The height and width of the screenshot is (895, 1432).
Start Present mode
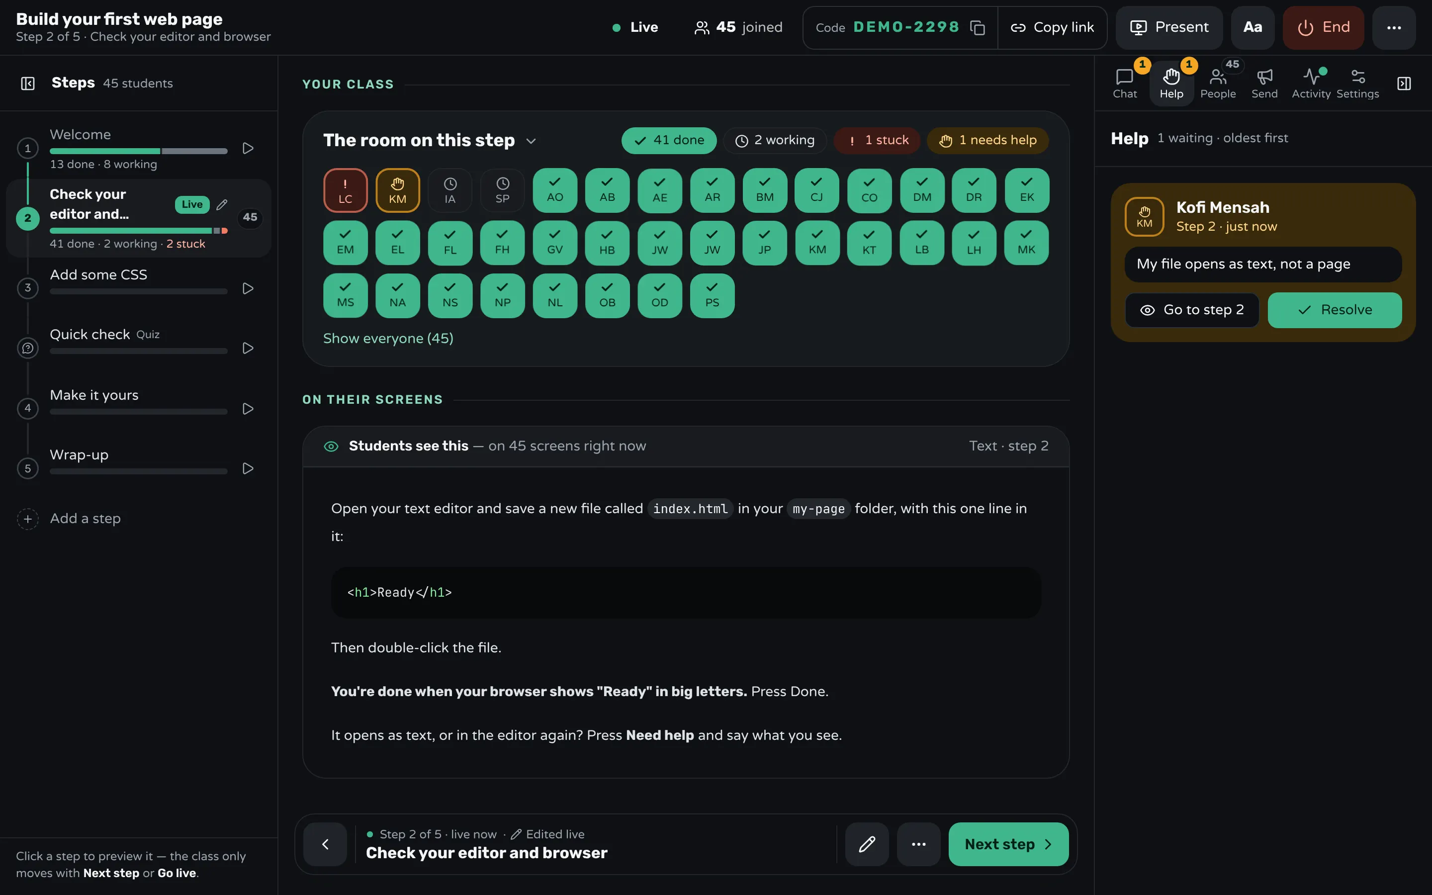(1169, 28)
